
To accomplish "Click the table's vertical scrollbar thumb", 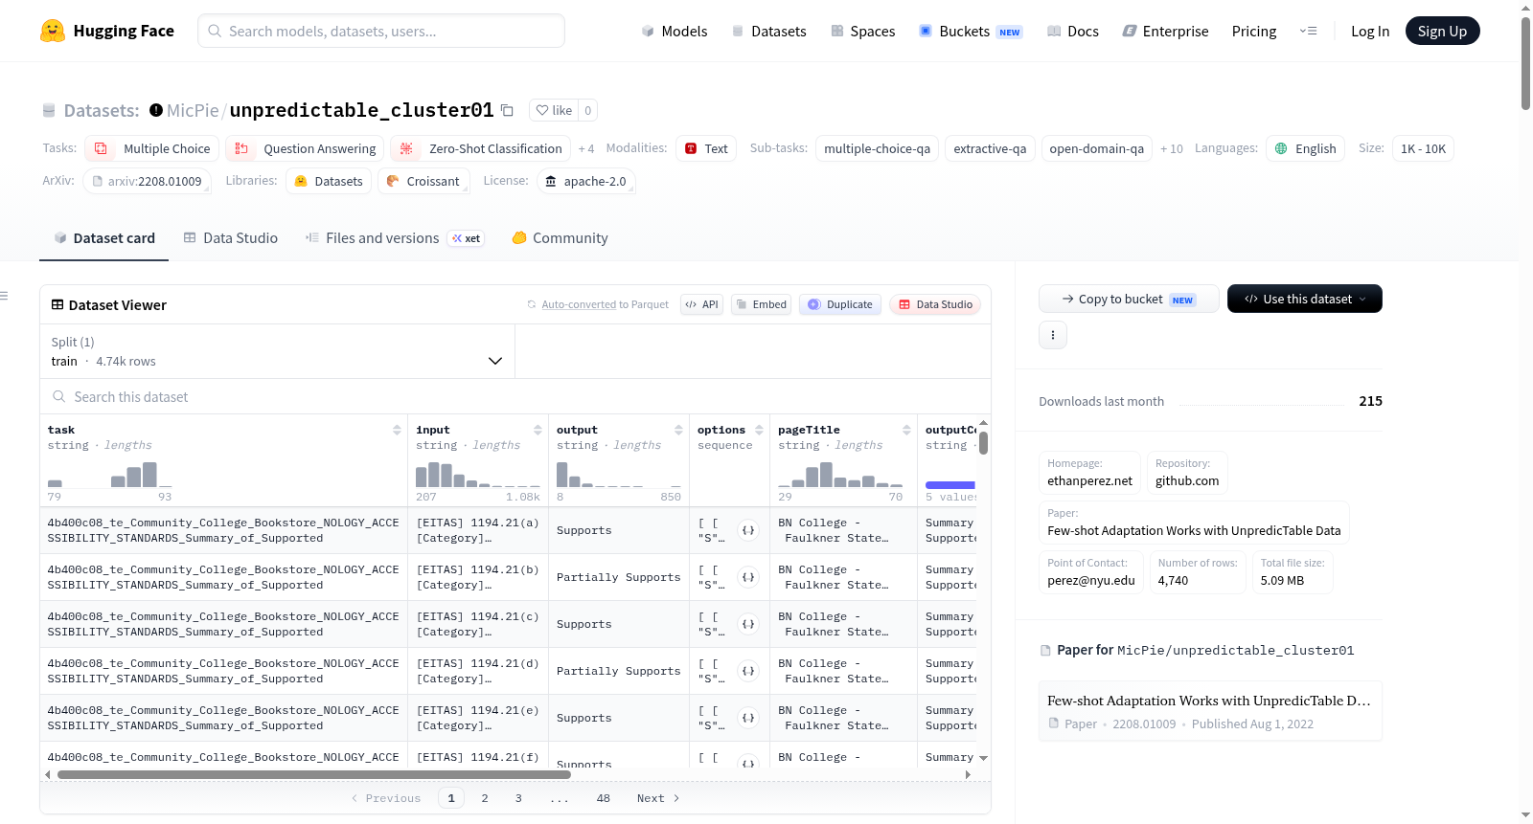I will click(983, 444).
